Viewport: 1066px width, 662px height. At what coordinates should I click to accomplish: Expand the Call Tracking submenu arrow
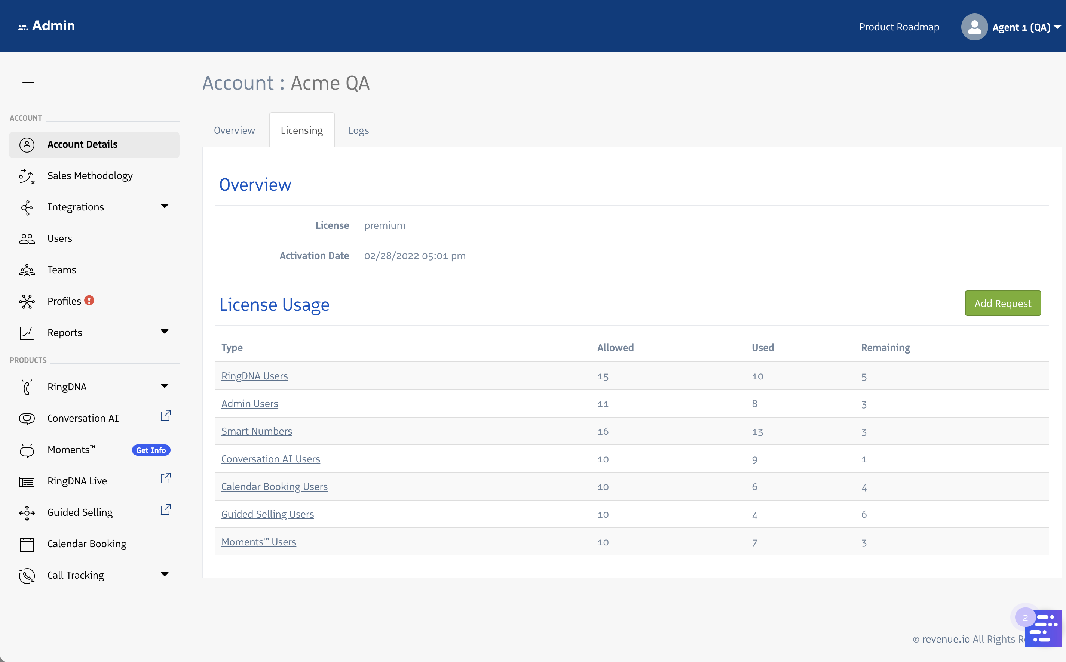point(165,575)
